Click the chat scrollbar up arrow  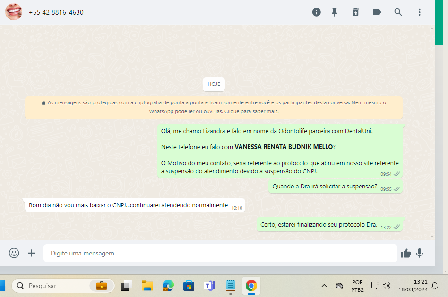click(432, 28)
